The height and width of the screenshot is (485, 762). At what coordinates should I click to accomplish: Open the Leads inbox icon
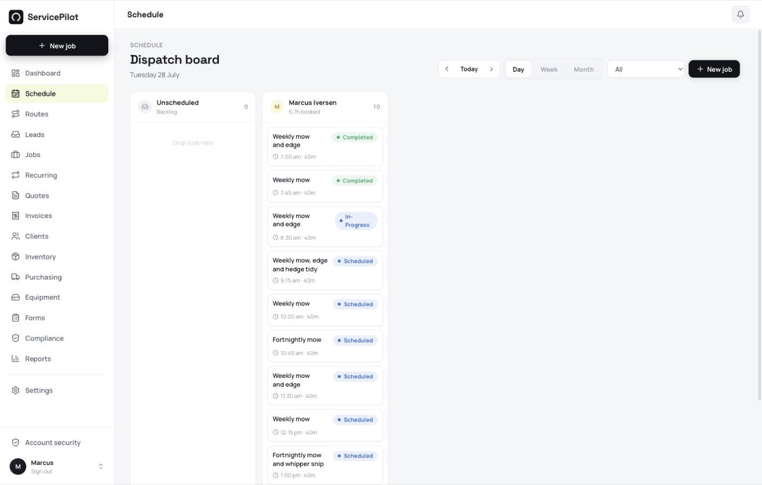click(x=15, y=134)
